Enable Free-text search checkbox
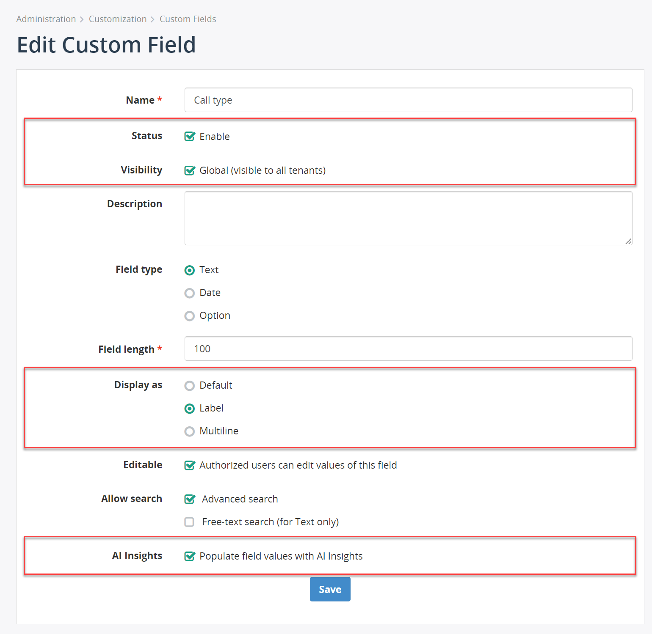 pos(189,522)
